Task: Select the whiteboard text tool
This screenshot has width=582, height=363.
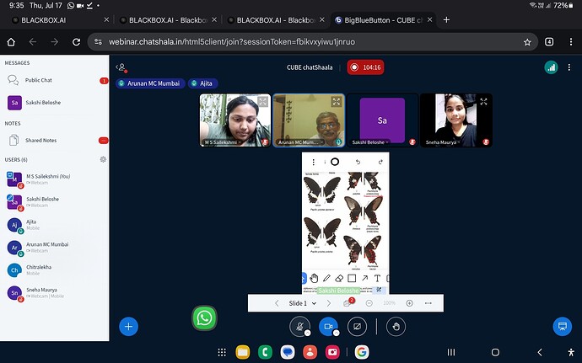Action: point(377,278)
